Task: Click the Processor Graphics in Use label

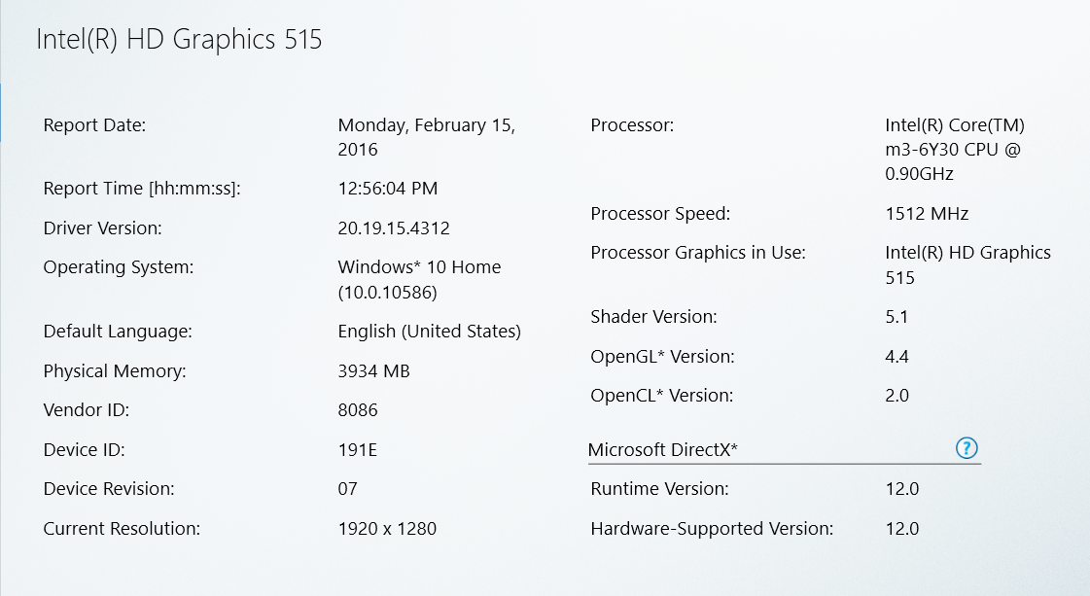Action: [x=698, y=253]
